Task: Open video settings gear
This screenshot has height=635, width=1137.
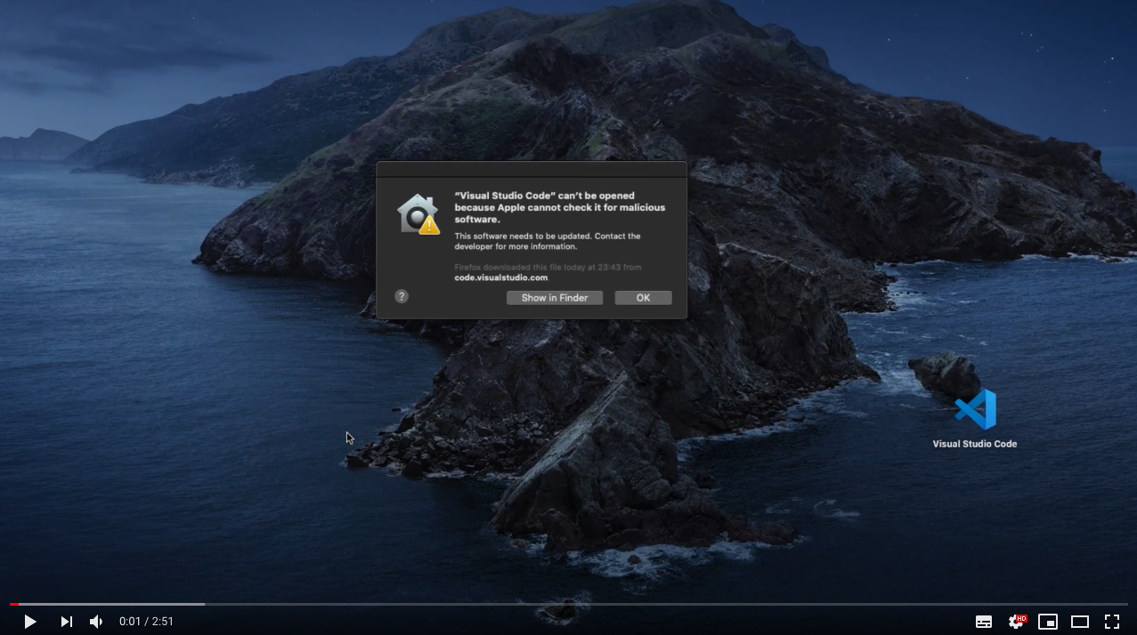Action: (x=1016, y=622)
